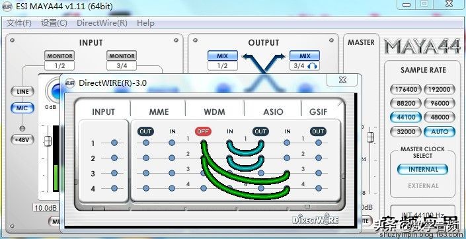Screen dimensions: 466x239
Task: Click MME OUT row 2 node
Action: click(x=146, y=158)
